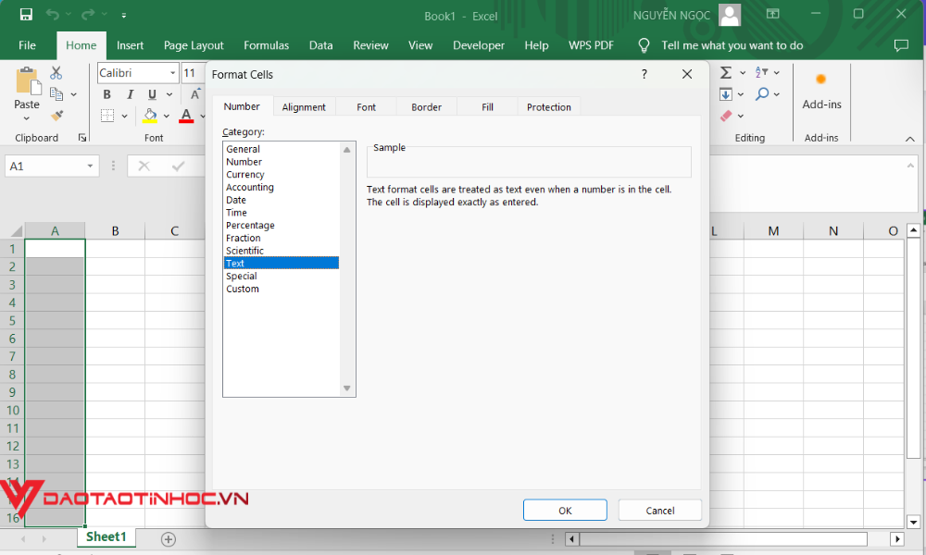Image resolution: width=926 pixels, height=555 pixels.
Task: Collapse the ribbon with the chevron
Action: click(x=910, y=139)
